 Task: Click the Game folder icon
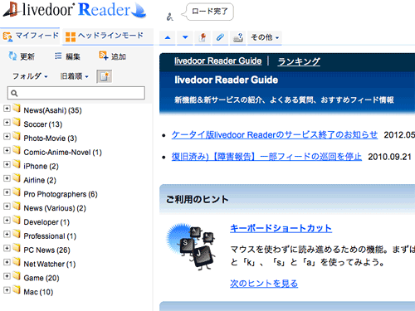[17, 275]
